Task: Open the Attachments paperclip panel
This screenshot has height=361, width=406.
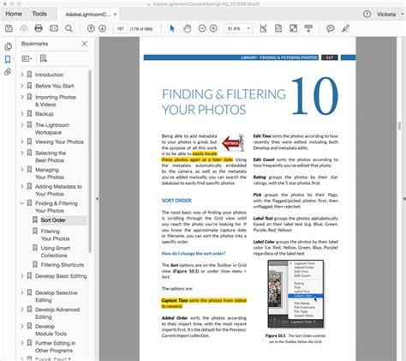Action: 8,72
